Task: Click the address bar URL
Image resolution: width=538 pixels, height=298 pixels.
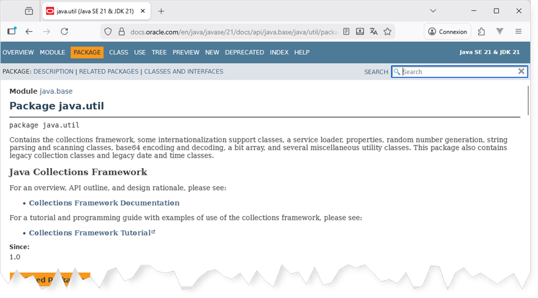Action: (234, 32)
